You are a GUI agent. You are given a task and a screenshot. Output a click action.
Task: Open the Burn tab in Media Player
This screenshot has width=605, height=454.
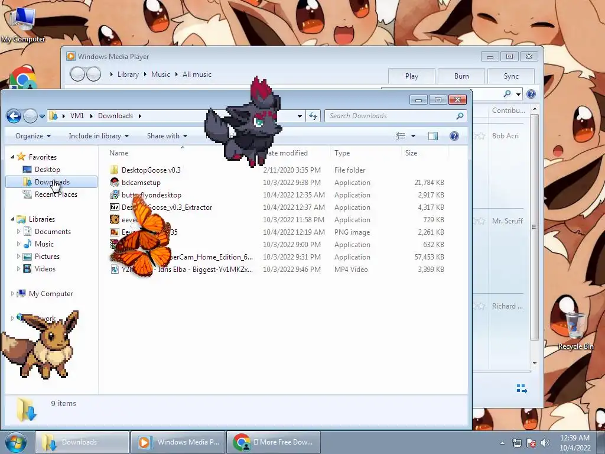pos(461,76)
